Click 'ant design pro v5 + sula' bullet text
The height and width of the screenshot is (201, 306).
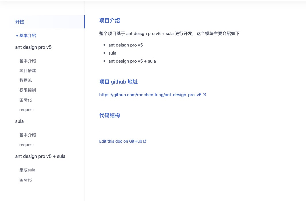pos(132,61)
